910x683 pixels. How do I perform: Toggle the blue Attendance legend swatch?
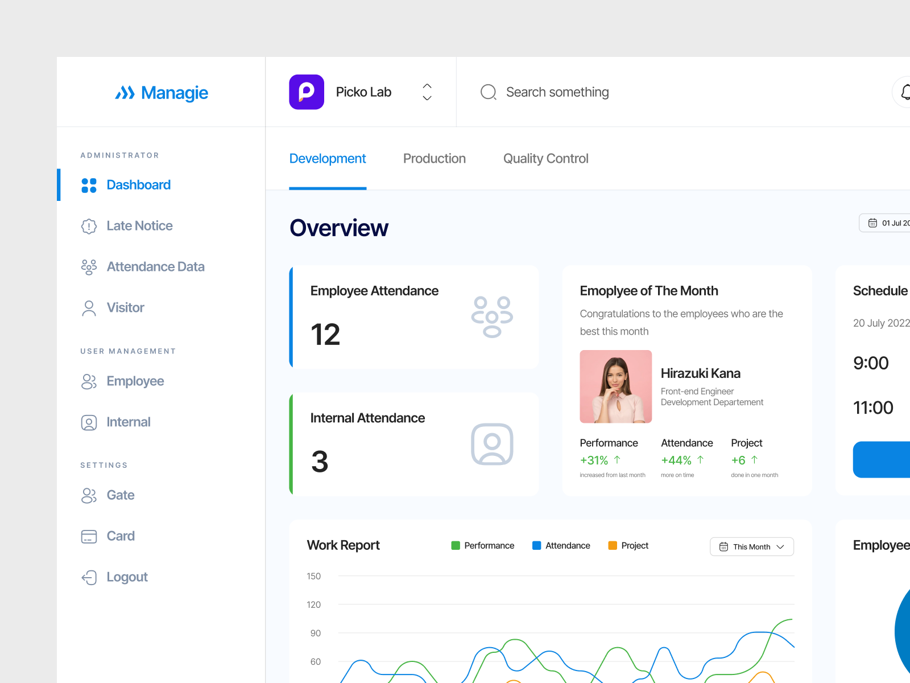[536, 545]
